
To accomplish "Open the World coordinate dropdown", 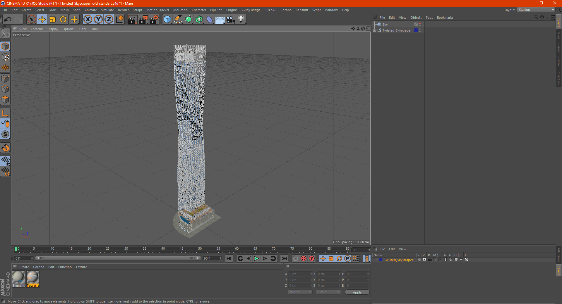I will 300,292.
